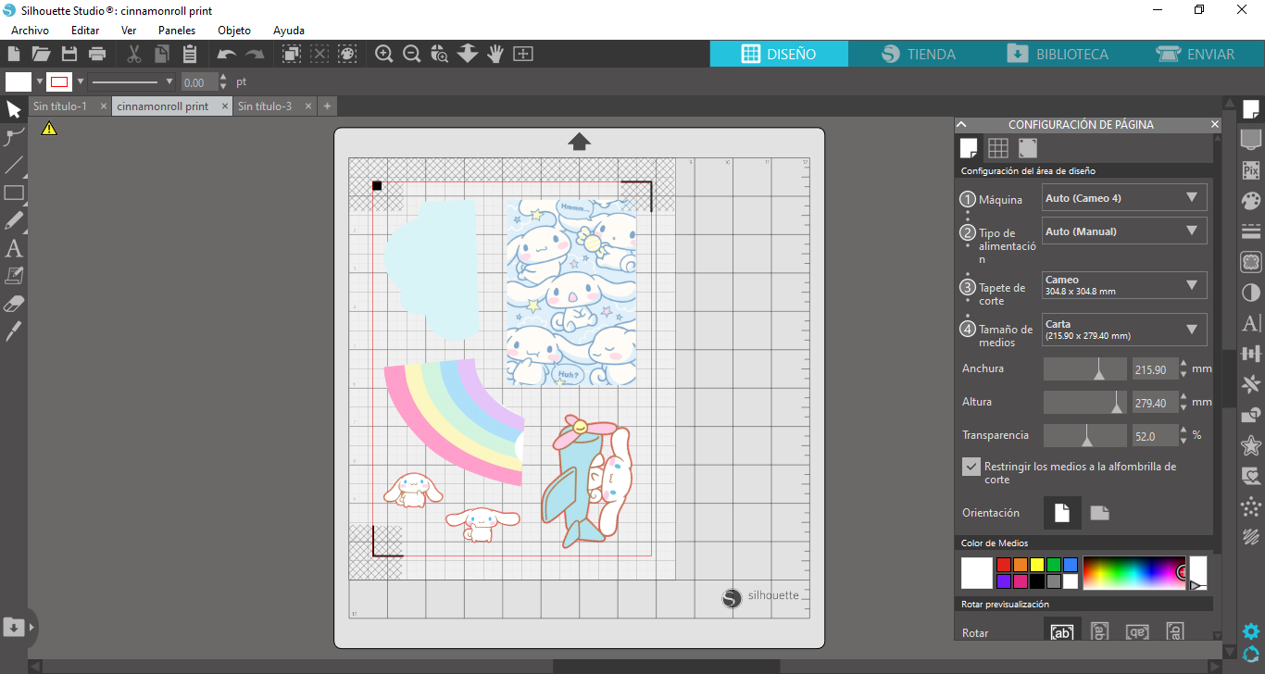Set landscape page orientation
This screenshot has width=1265, height=674.
point(1099,513)
